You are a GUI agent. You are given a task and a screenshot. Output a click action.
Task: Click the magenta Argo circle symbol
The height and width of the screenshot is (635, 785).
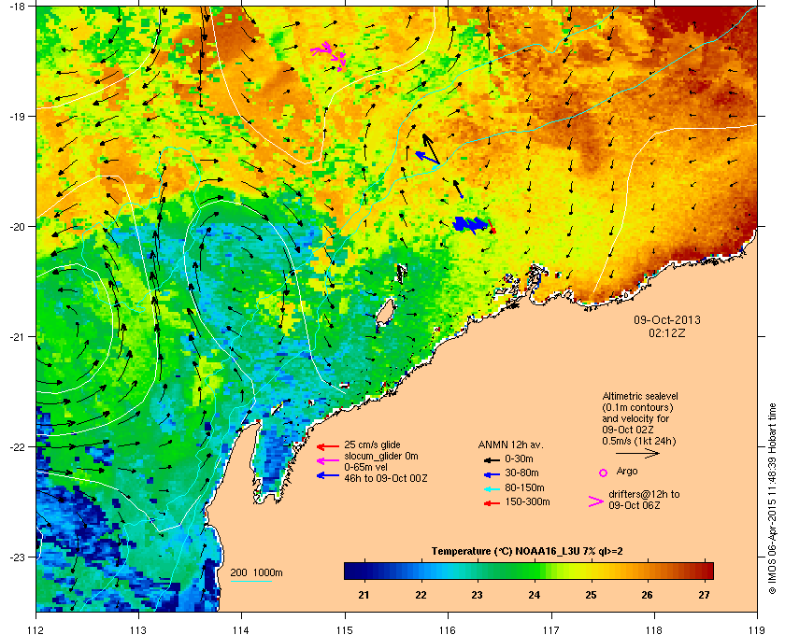(604, 473)
